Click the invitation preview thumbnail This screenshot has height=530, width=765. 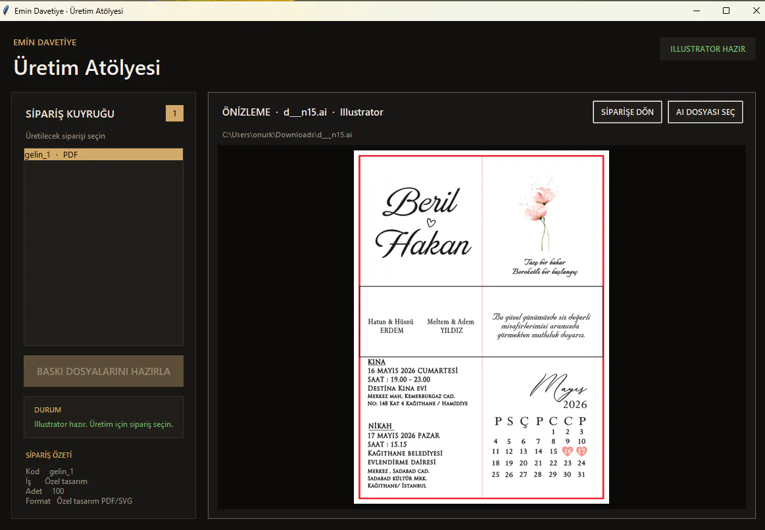tap(481, 327)
